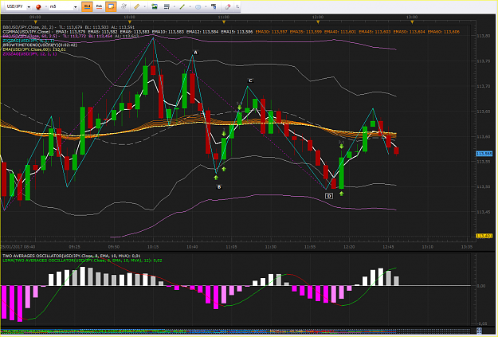Select the green trend line drawing tool
The image size is (498, 337).
[x=182, y=6]
